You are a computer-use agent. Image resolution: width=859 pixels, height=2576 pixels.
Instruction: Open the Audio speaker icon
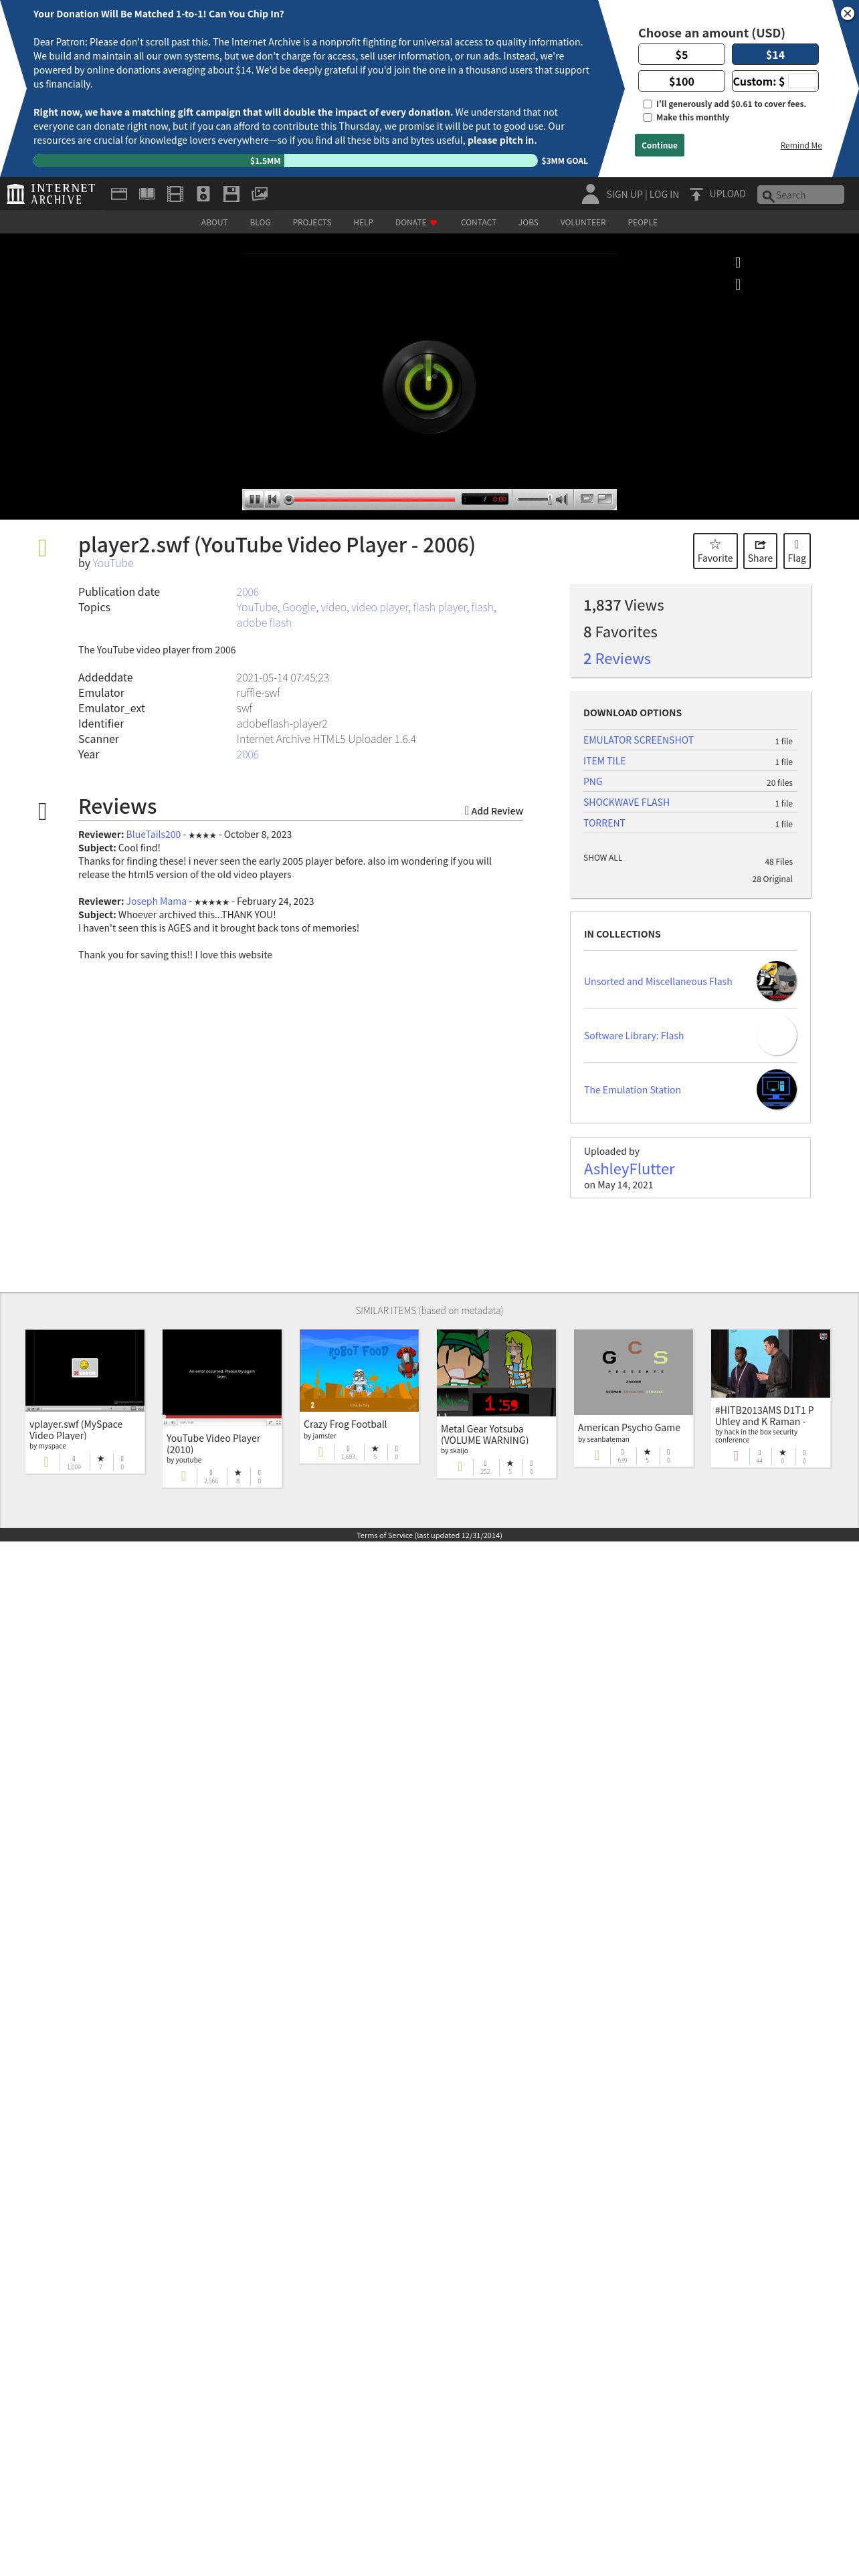point(203,194)
